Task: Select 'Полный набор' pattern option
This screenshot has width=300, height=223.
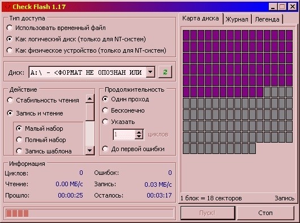Action: point(41,140)
